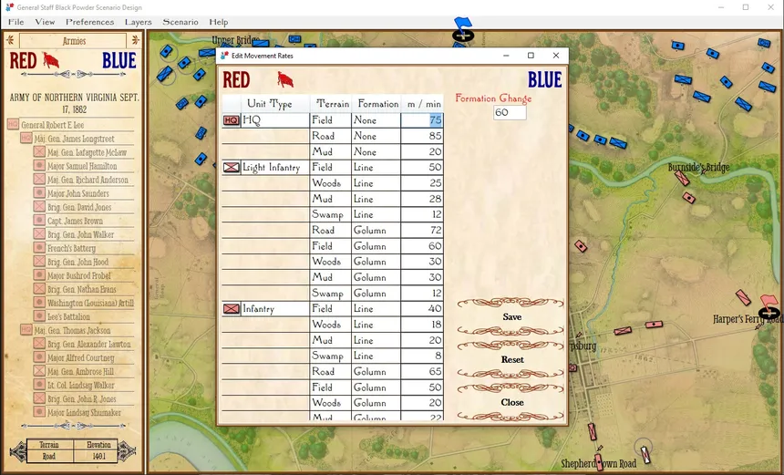
Task: Click the HQ unit type icon in table
Action: (x=231, y=120)
